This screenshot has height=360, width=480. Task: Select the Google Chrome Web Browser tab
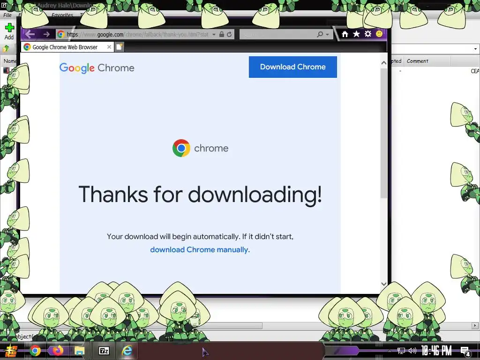pyautogui.click(x=67, y=47)
